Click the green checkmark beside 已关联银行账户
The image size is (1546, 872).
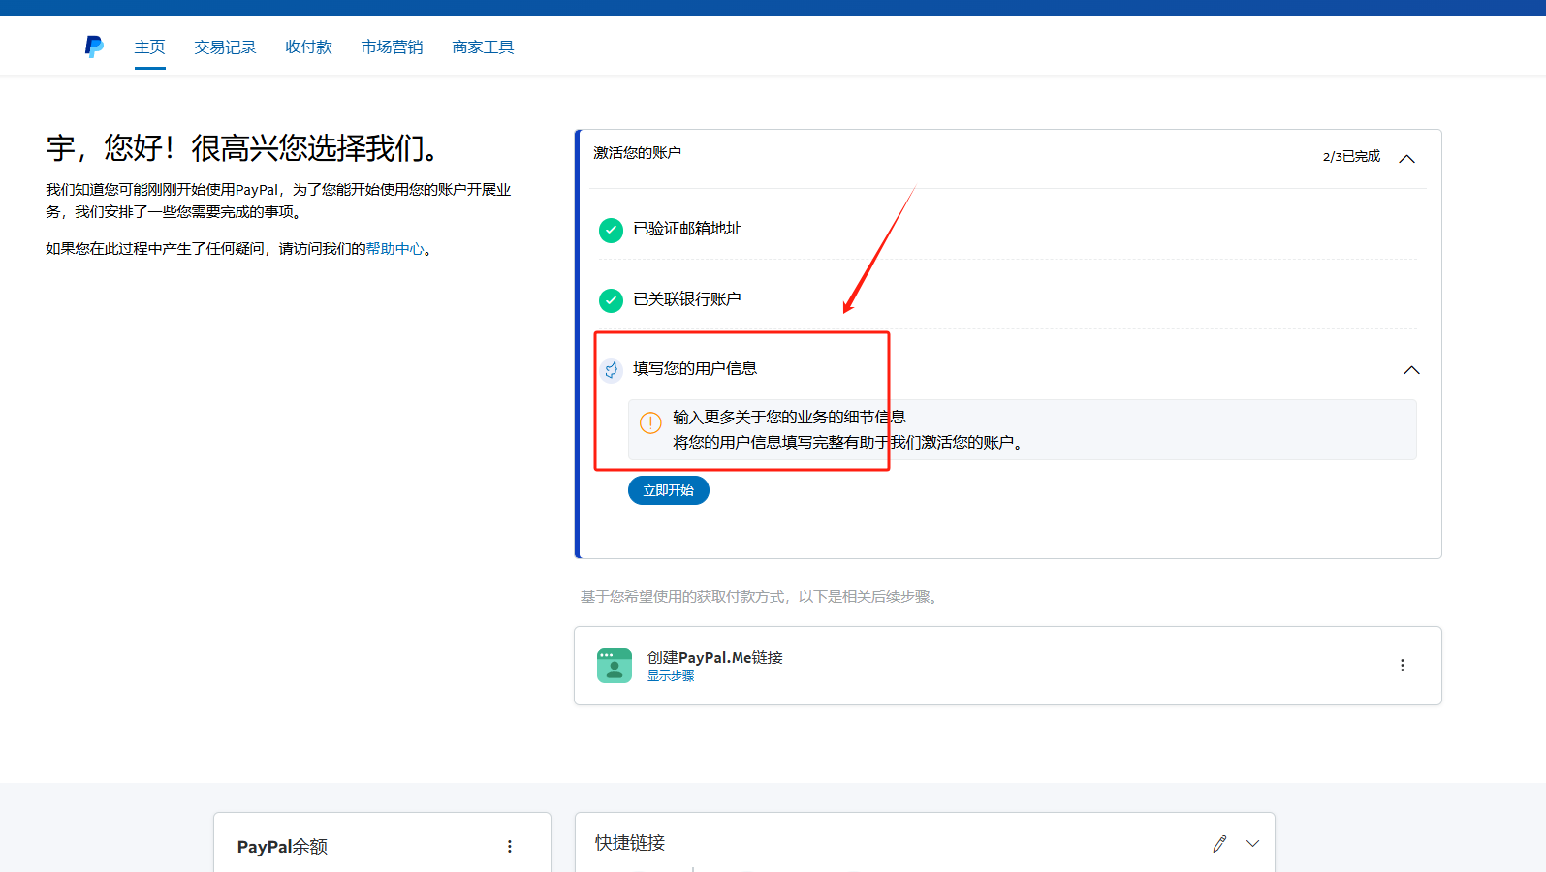(x=611, y=300)
